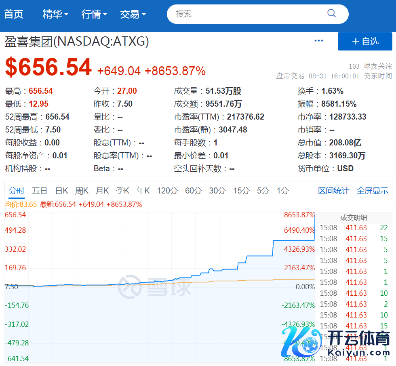The height and width of the screenshot is (366, 396).
Task: Click 市净率 value 128733.33
Action: point(348,117)
